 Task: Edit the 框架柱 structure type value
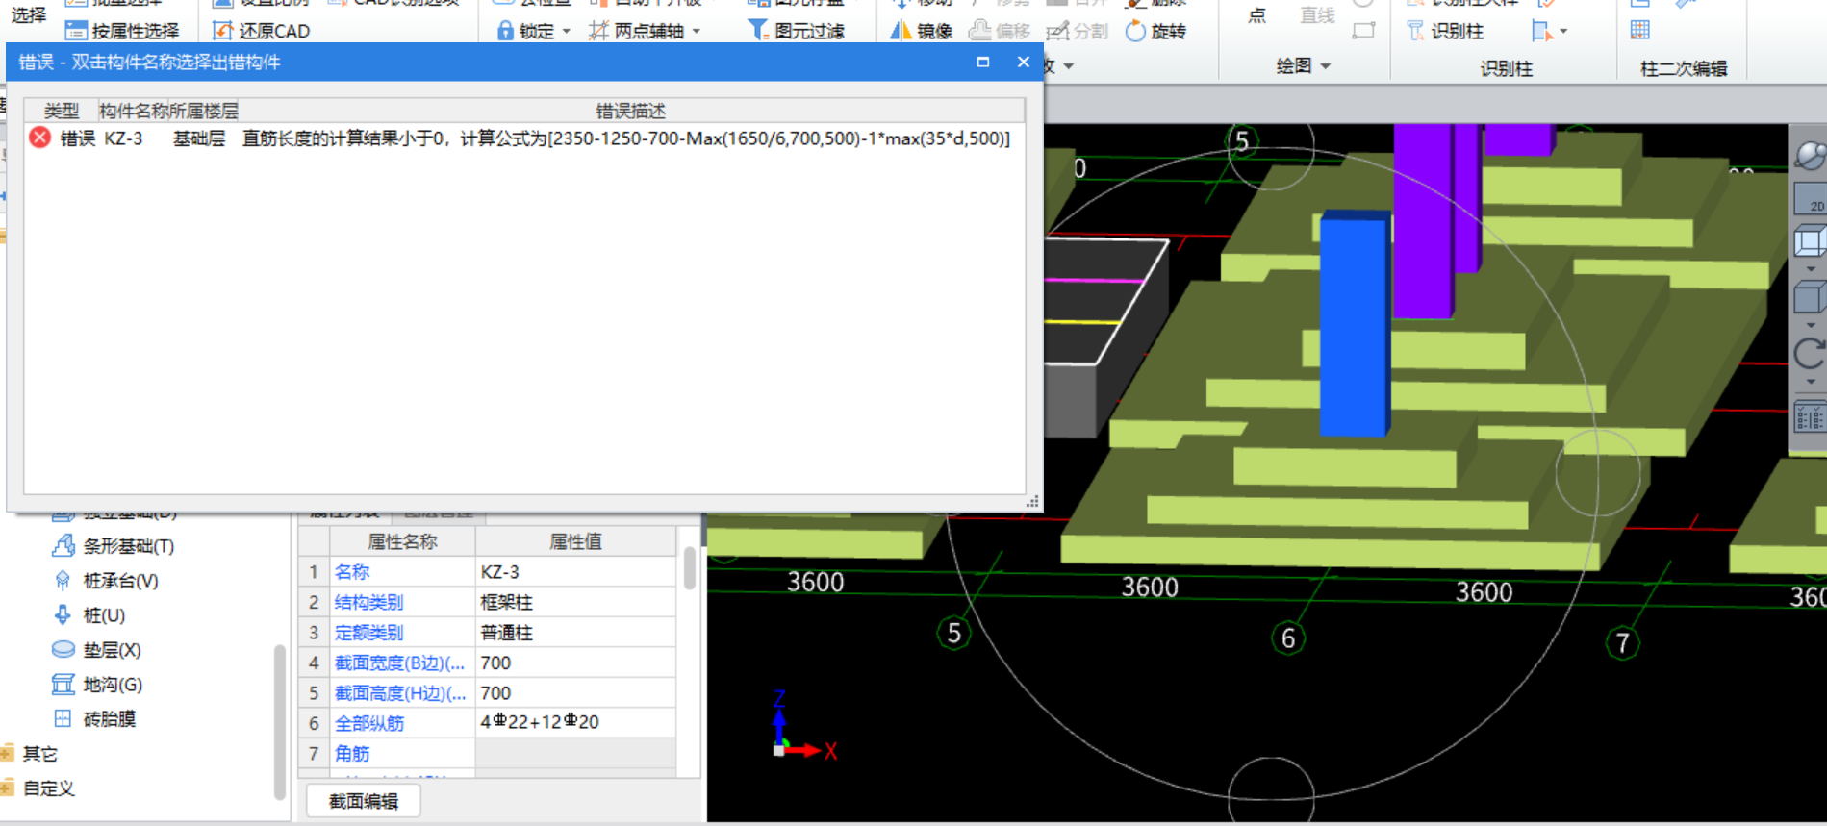tap(575, 603)
